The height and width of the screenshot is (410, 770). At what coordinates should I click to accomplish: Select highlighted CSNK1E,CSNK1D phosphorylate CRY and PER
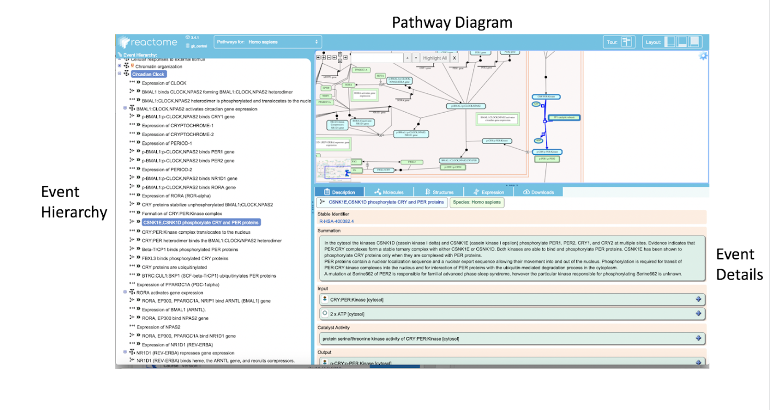(200, 222)
